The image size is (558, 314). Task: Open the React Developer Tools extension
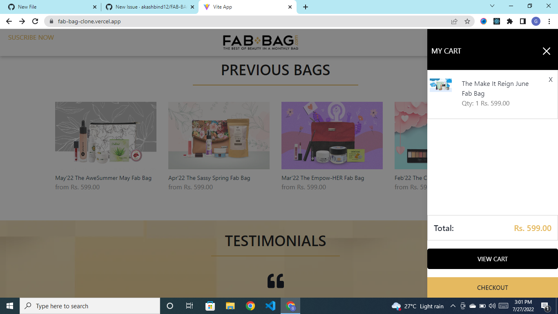pos(497,21)
